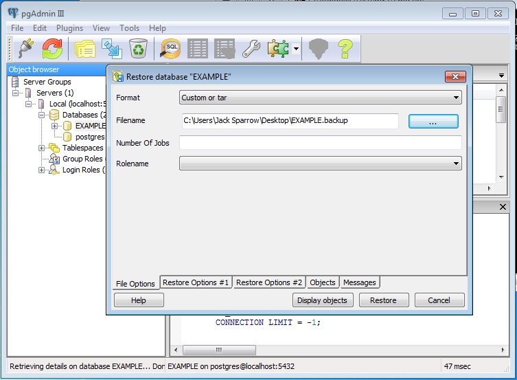
Task: Open the Tools menu
Action: (129, 28)
